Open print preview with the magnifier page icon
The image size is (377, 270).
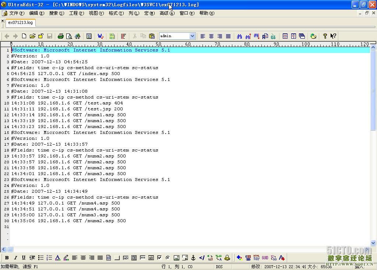pos(69,36)
